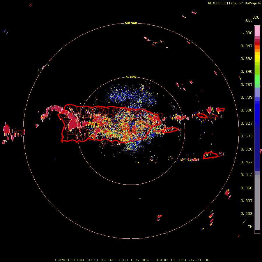The width and height of the screenshot is (262, 262).
Task: Click the 0.467 legend value
Action: (x=247, y=162)
